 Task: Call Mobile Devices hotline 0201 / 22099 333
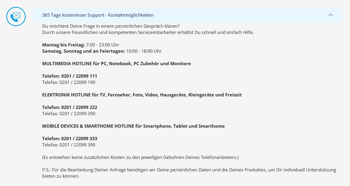69,138
